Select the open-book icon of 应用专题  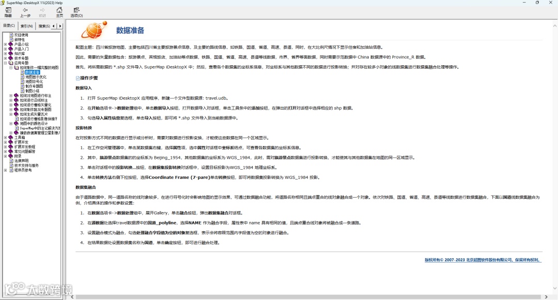pyautogui.click(x=11, y=63)
